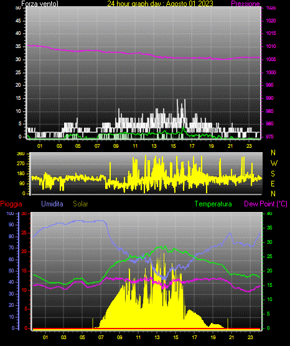Click the Dew Point (°C) legend label
Image resolution: width=290 pixels, height=346 pixels.
(266, 204)
